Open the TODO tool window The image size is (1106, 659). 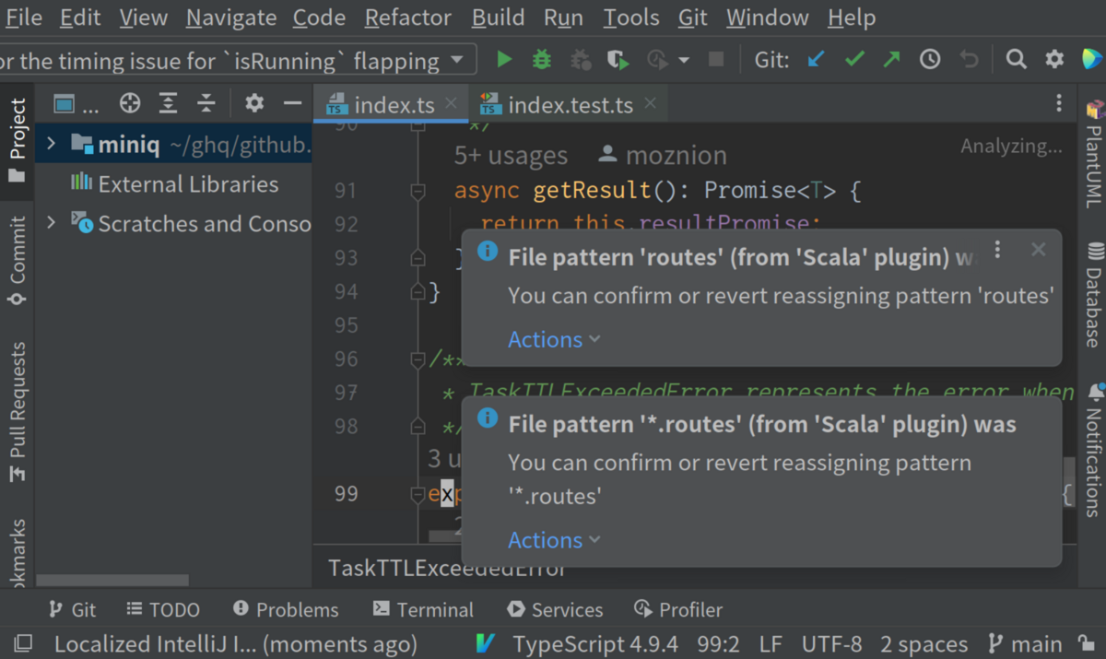point(162,609)
